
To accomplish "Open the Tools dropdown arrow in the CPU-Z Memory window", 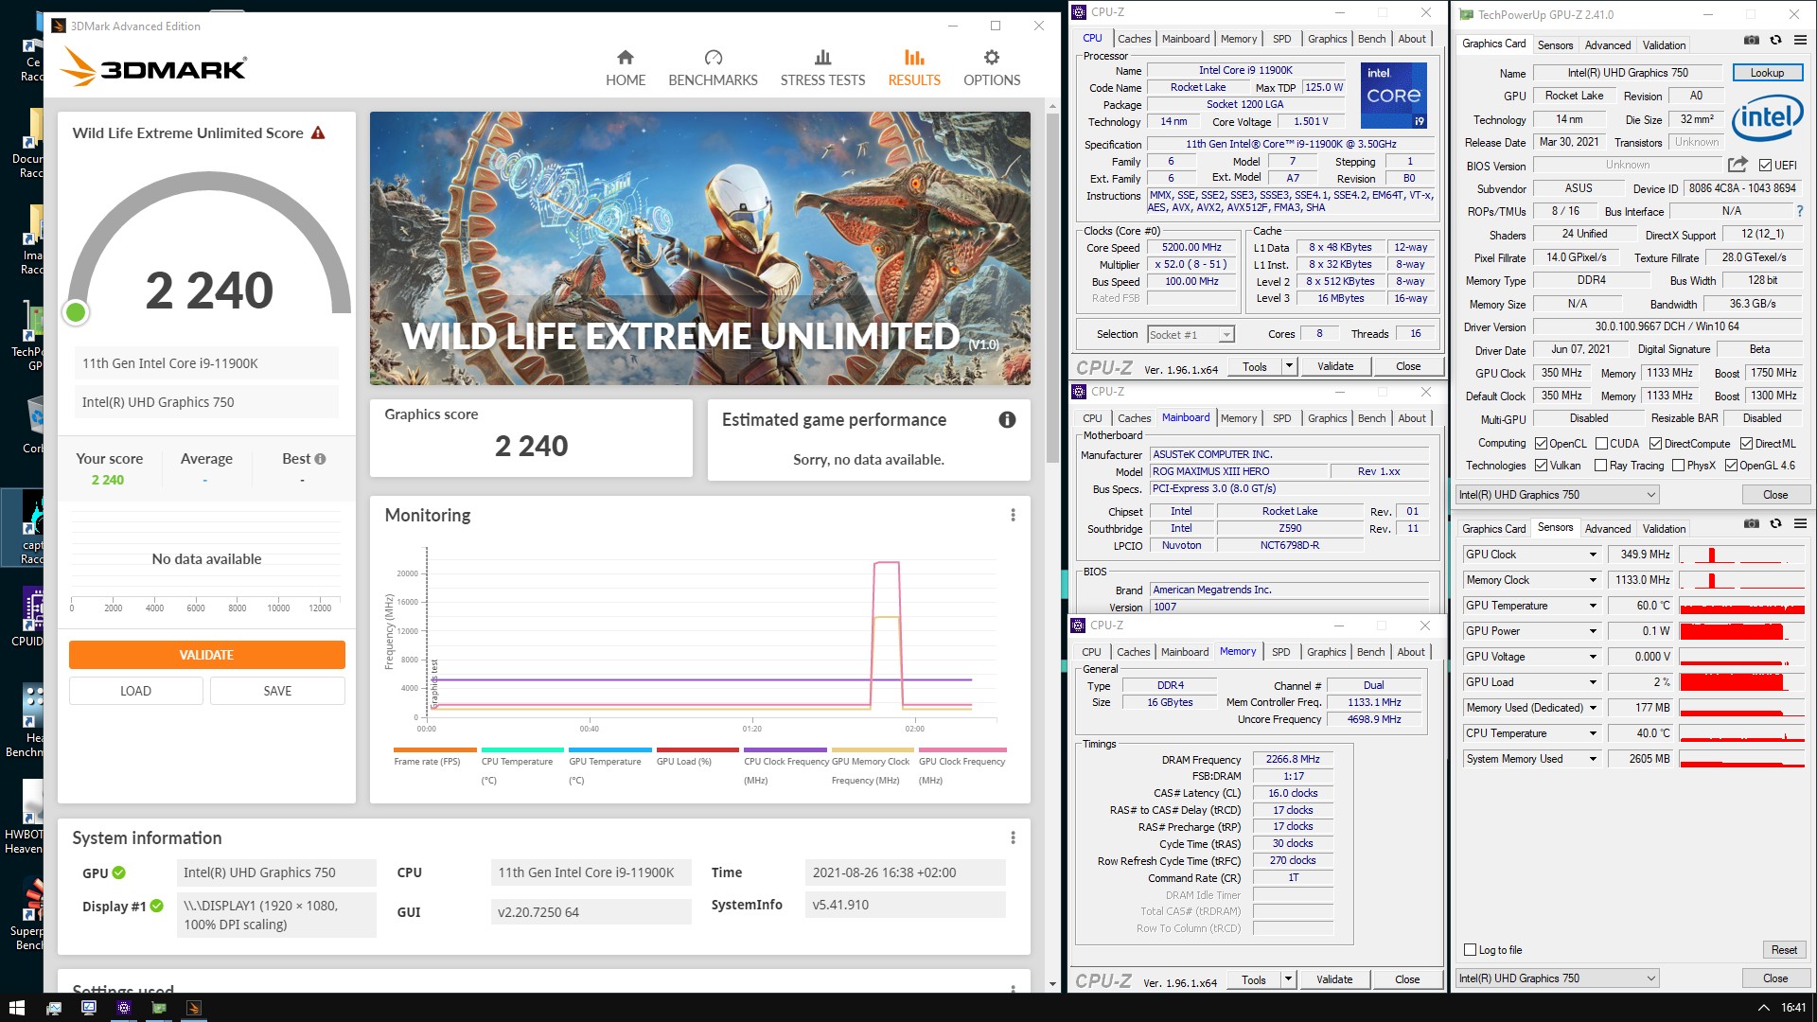I will (1287, 979).
